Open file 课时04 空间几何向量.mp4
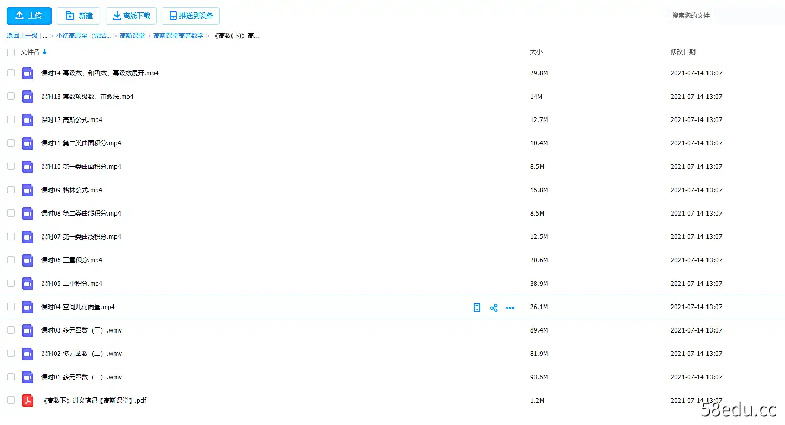785x425 pixels. [x=78, y=307]
